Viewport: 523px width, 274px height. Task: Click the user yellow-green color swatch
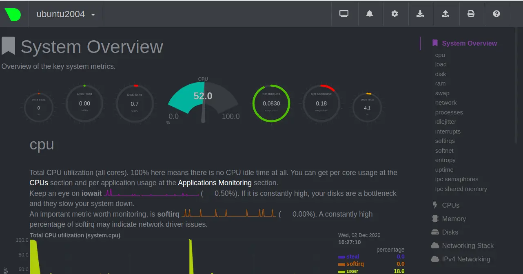click(341, 272)
